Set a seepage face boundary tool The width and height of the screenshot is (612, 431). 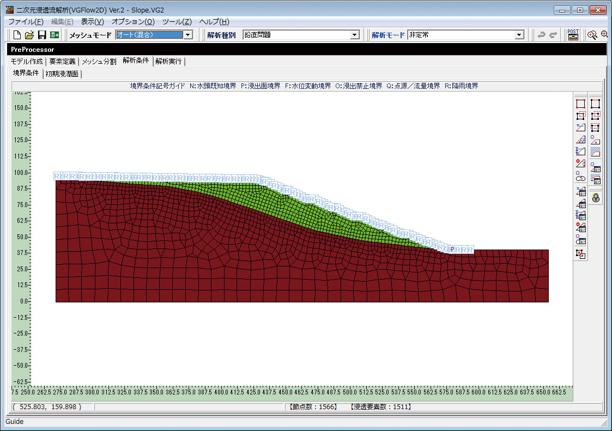coord(581,139)
